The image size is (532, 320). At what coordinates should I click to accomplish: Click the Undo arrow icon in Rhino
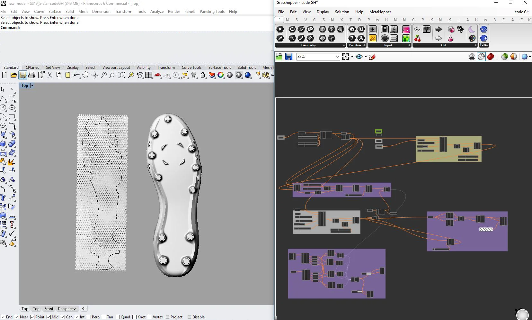point(76,75)
